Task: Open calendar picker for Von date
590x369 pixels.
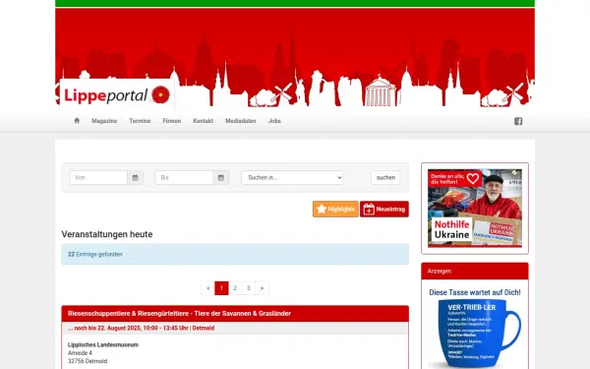Action: [x=135, y=178]
